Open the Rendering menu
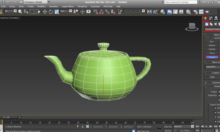The height and width of the screenshot is (132, 220). pyautogui.click(x=82, y=6)
